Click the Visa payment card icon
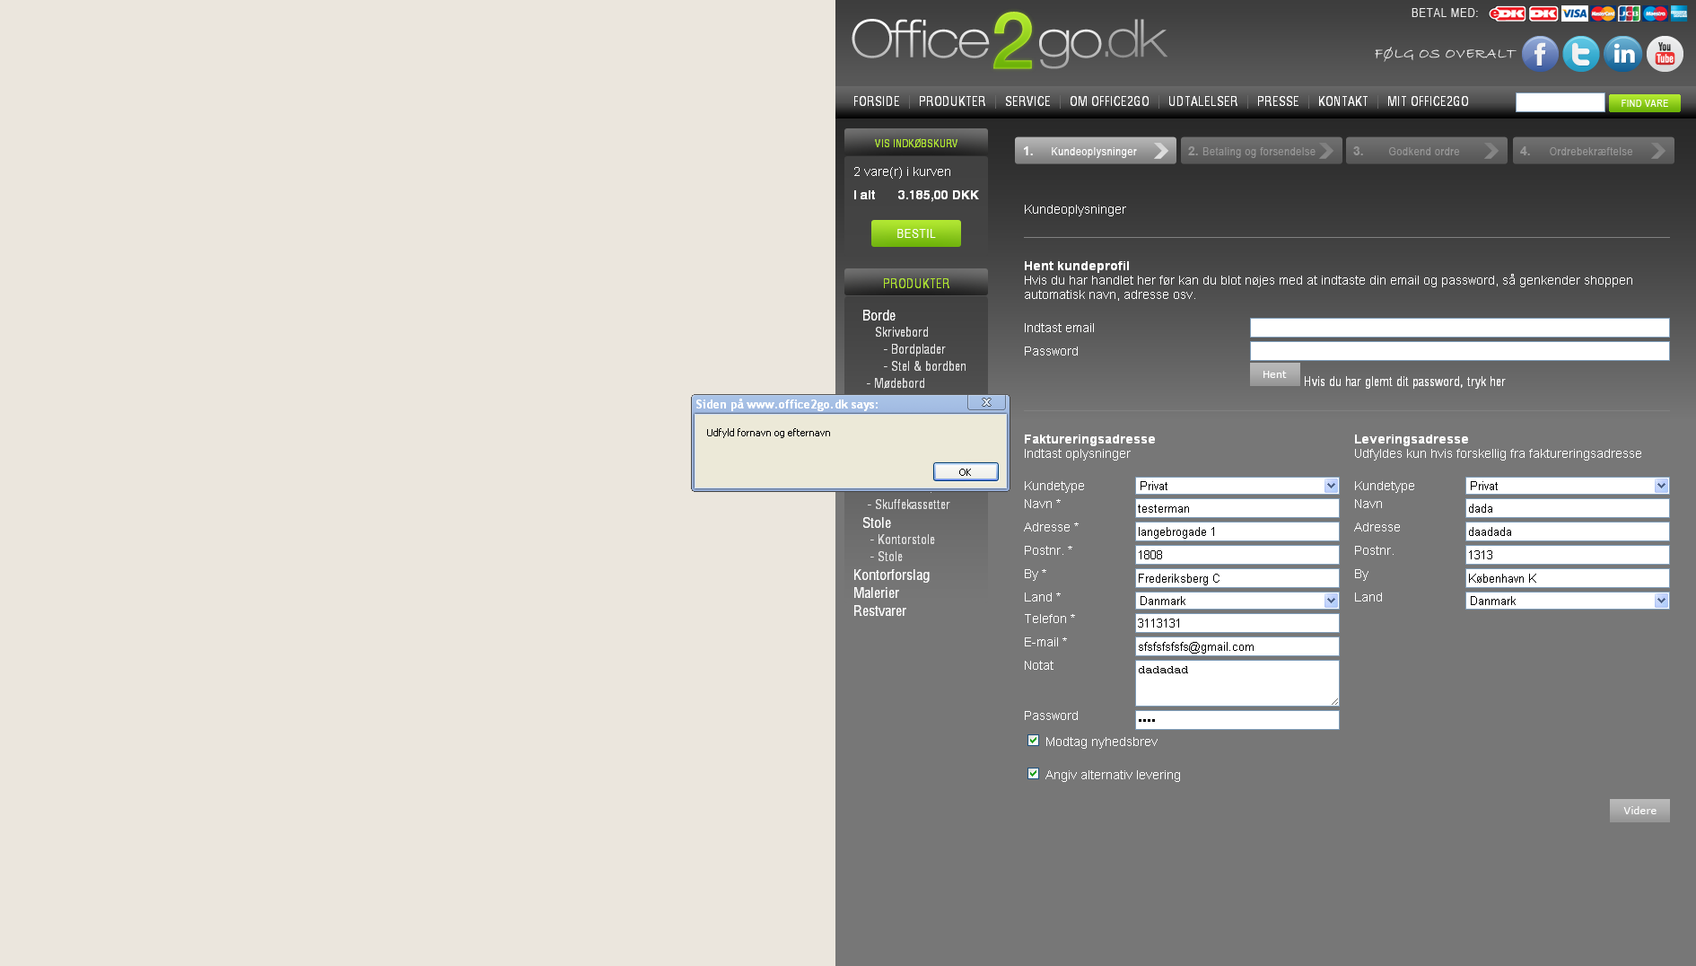The height and width of the screenshot is (966, 1696). [x=1574, y=13]
